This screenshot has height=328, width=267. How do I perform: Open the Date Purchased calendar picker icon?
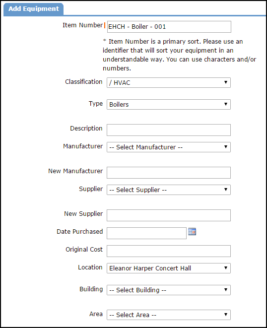point(192,232)
